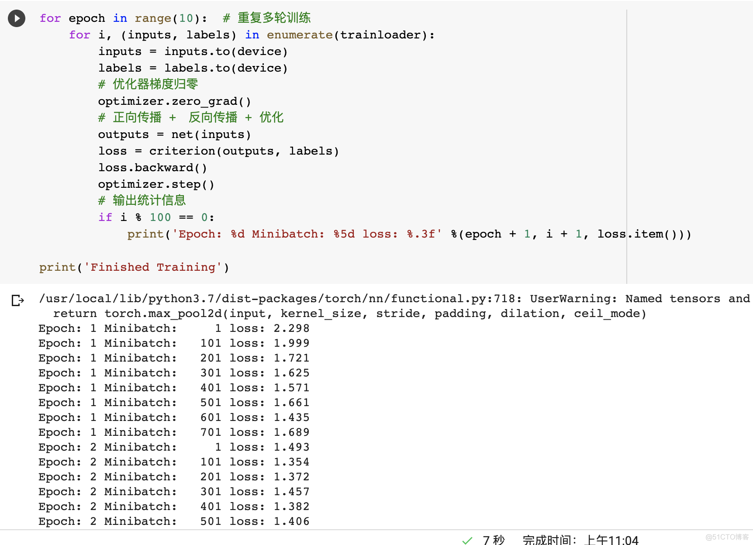The height and width of the screenshot is (545, 753).
Task: Click the 'loss = criterion(outputs, labels)' line
Action: pos(218,151)
